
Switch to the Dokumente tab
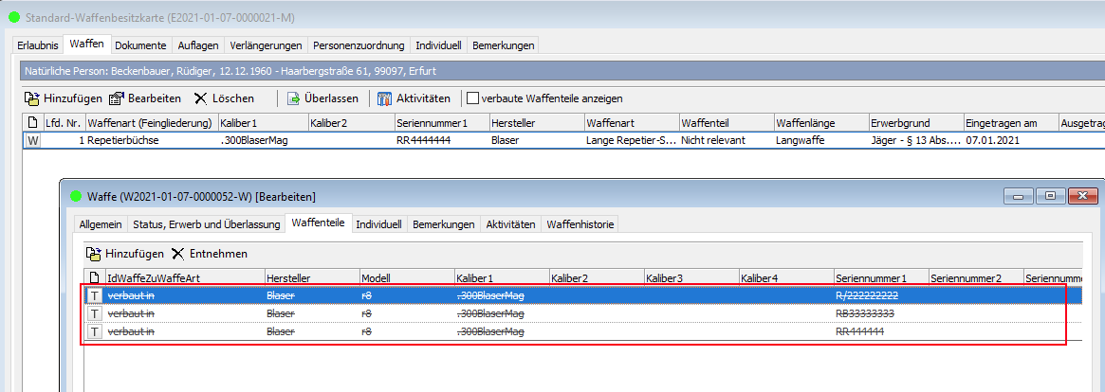tap(140, 45)
